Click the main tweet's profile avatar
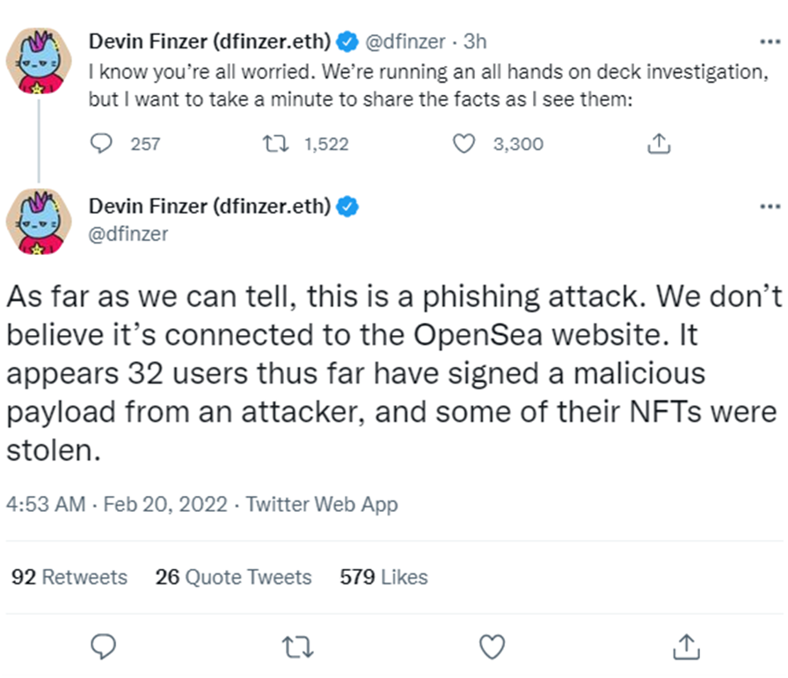The image size is (788, 678). pos(39,222)
